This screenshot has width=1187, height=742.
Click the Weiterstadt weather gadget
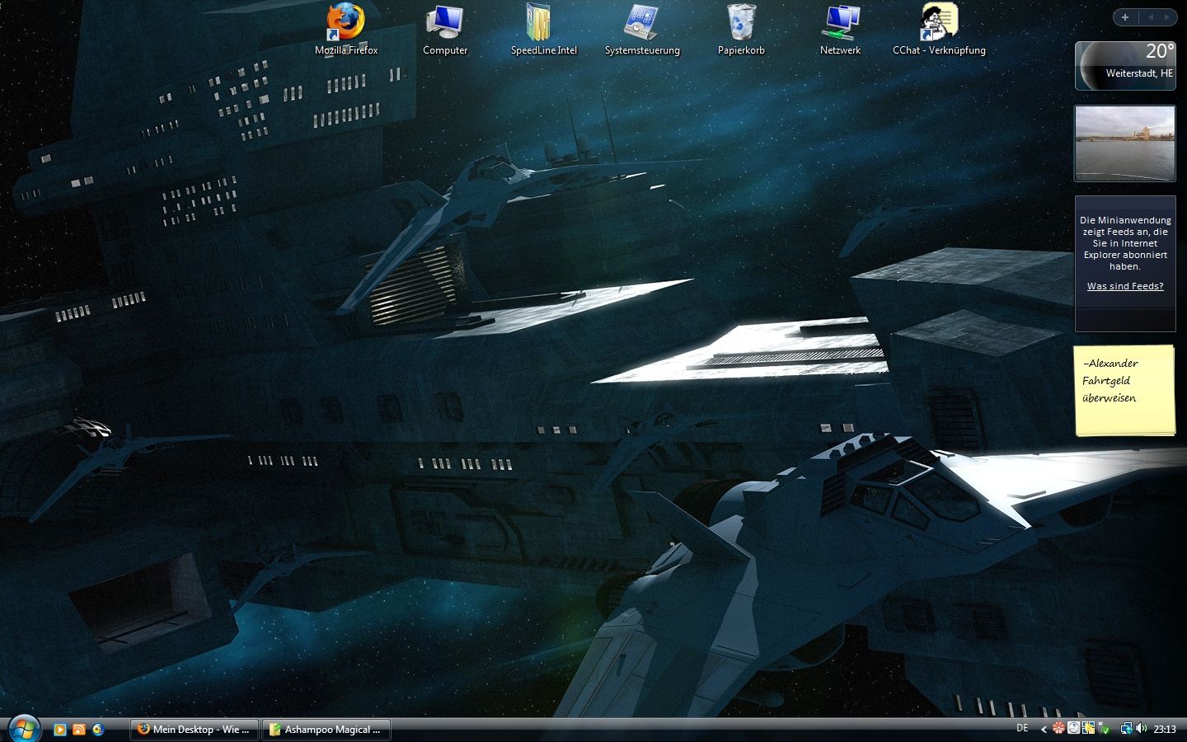[x=1125, y=65]
